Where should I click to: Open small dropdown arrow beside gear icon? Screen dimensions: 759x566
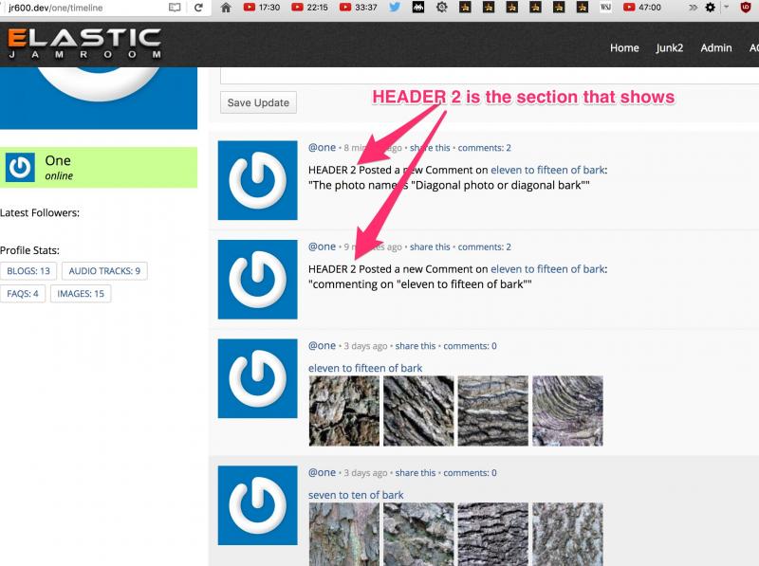[x=726, y=7]
